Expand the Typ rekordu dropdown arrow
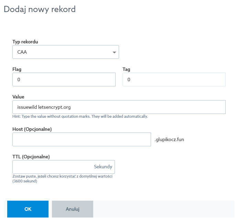Image resolution: width=235 pixels, height=222 pixels. tap(114, 52)
